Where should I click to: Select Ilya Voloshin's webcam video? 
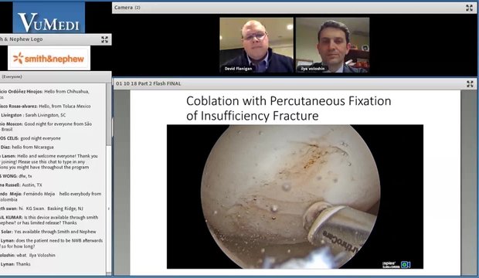[x=332, y=45]
